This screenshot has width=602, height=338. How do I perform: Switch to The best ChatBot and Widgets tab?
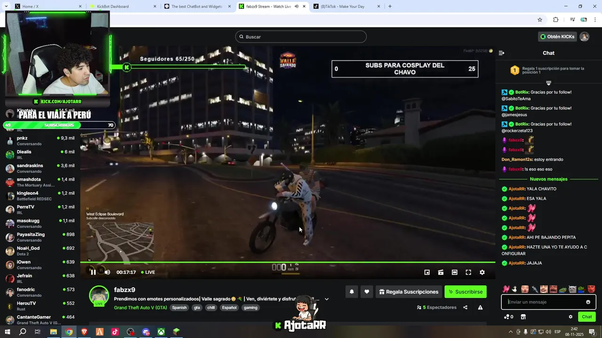tap(198, 7)
